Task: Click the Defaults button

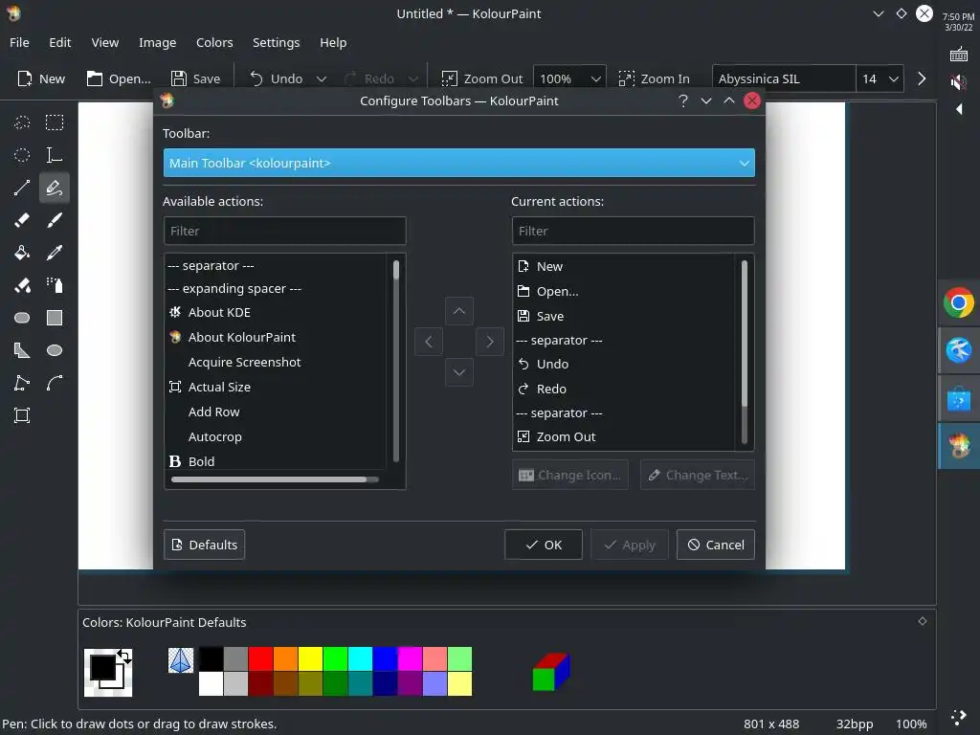Action: [205, 545]
